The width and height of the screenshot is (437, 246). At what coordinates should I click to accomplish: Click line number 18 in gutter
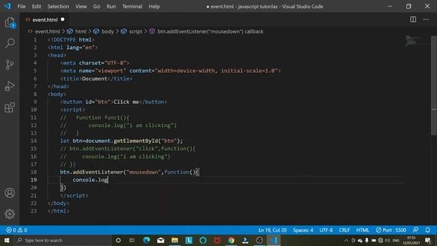(x=33, y=172)
